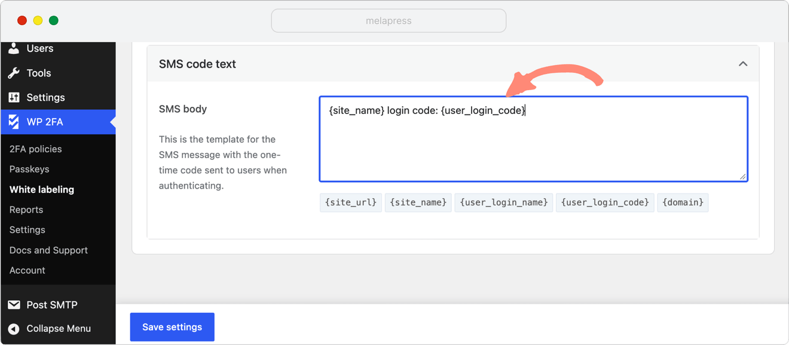789x345 pixels.
Task: Open the Passkeys submenu page
Action: (29, 170)
